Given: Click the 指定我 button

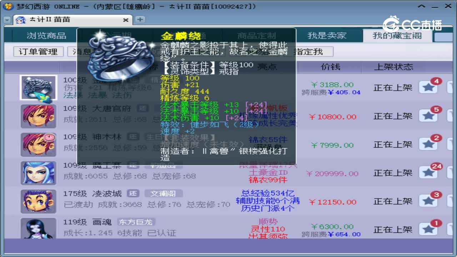Looking at the screenshot, I should [308, 51].
